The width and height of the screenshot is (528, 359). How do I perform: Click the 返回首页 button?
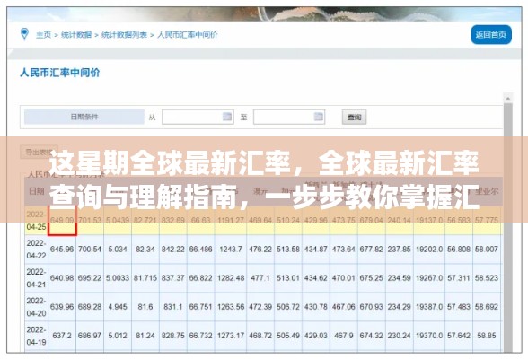[491, 35]
